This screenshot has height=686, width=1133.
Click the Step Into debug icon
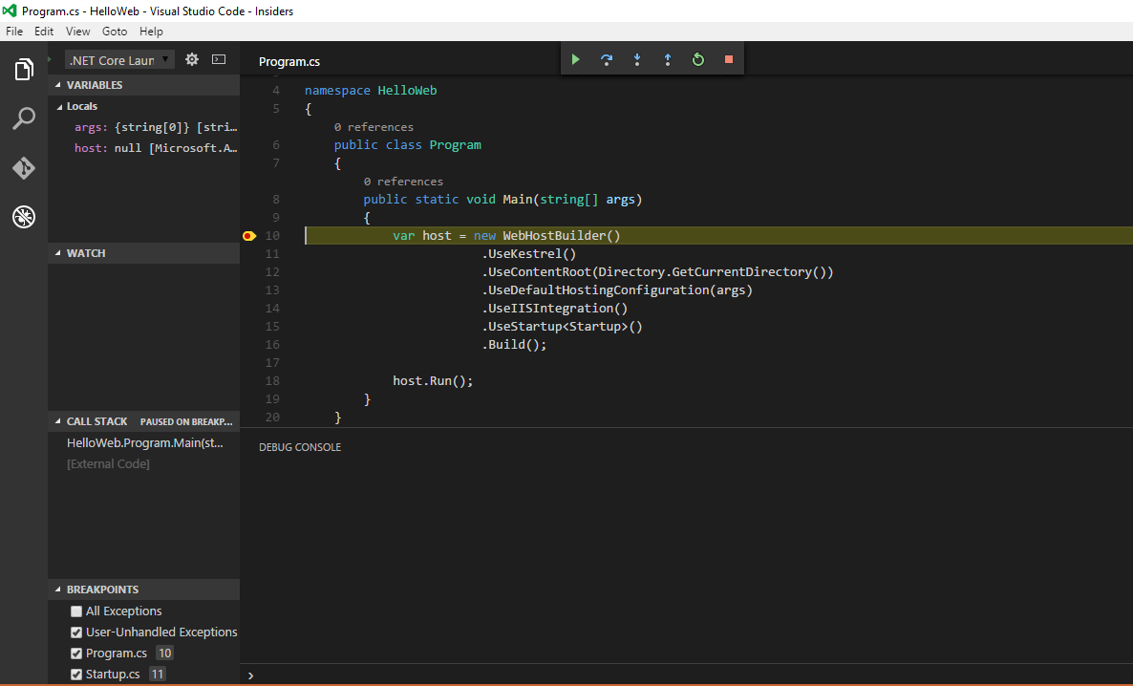(636, 59)
